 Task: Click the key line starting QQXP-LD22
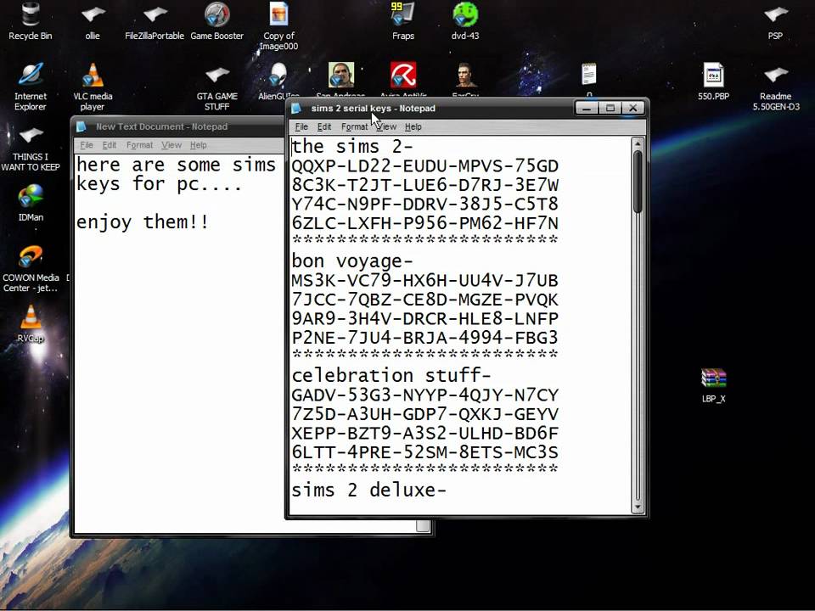point(425,165)
